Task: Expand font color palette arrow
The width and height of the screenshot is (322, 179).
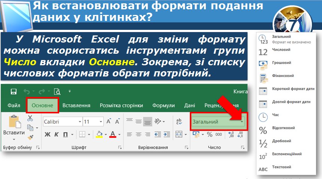Action: click(x=119, y=135)
